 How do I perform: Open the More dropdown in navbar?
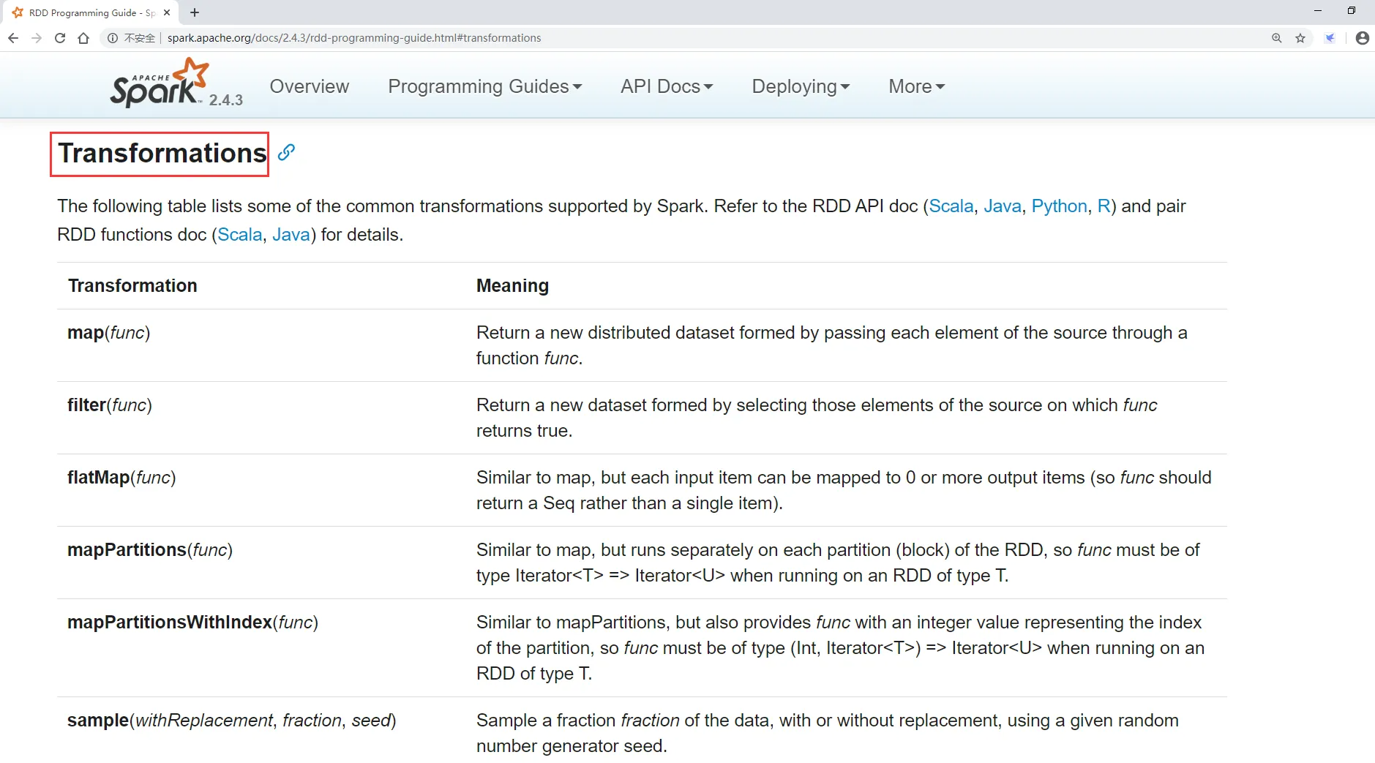coord(916,86)
